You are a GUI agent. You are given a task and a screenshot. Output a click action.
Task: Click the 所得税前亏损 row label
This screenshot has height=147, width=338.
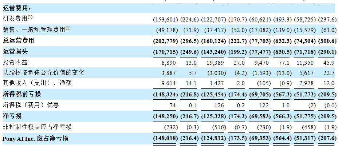[21, 94]
